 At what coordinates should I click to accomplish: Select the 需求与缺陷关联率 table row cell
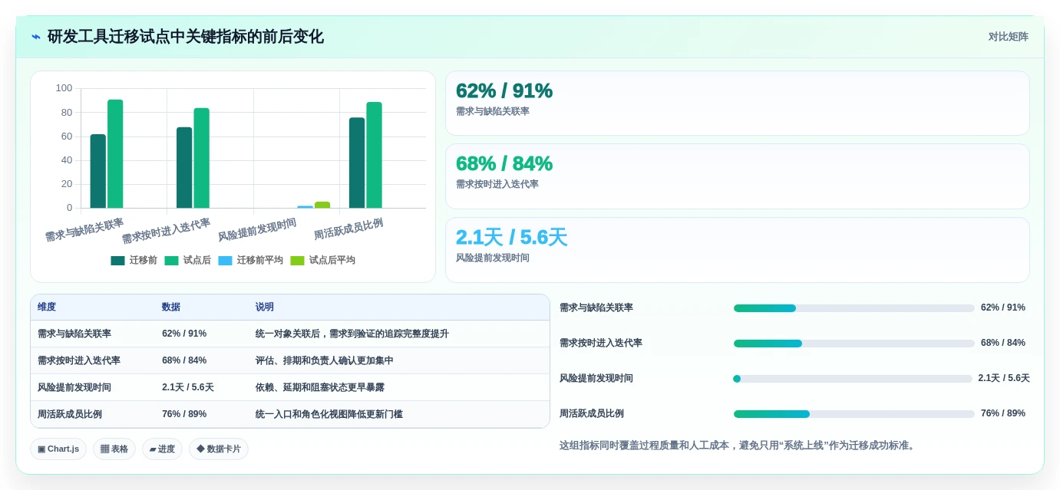(x=93, y=334)
